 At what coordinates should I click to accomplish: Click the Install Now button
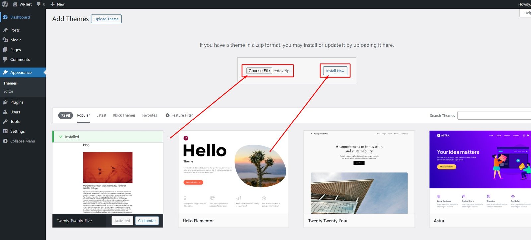click(335, 71)
